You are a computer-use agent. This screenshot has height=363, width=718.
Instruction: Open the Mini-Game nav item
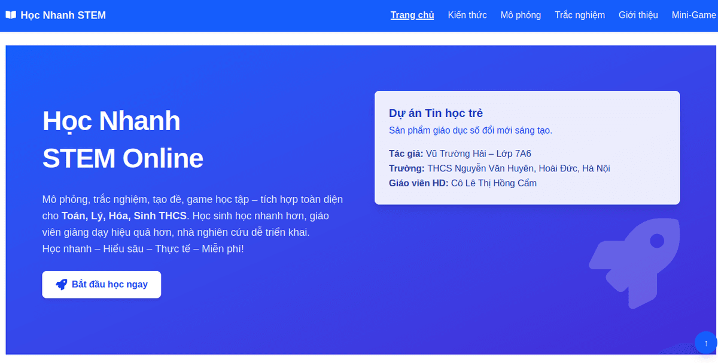tap(694, 15)
